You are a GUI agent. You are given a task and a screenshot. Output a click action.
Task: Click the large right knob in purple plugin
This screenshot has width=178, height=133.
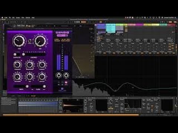40,41
